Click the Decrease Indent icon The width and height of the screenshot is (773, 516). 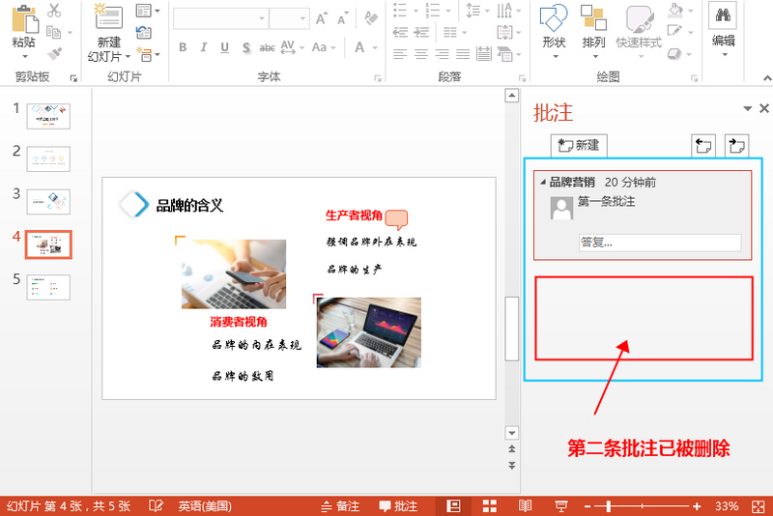pos(400,33)
